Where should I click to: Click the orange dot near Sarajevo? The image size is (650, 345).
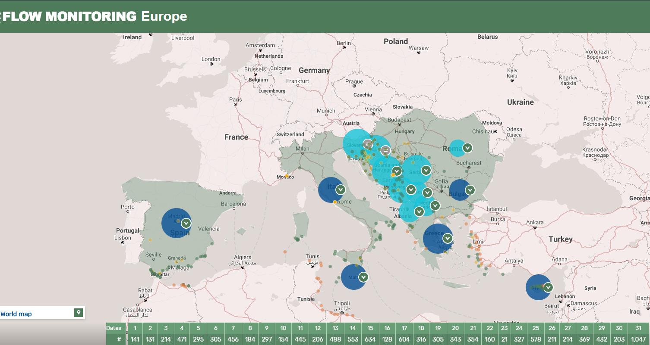click(x=393, y=175)
